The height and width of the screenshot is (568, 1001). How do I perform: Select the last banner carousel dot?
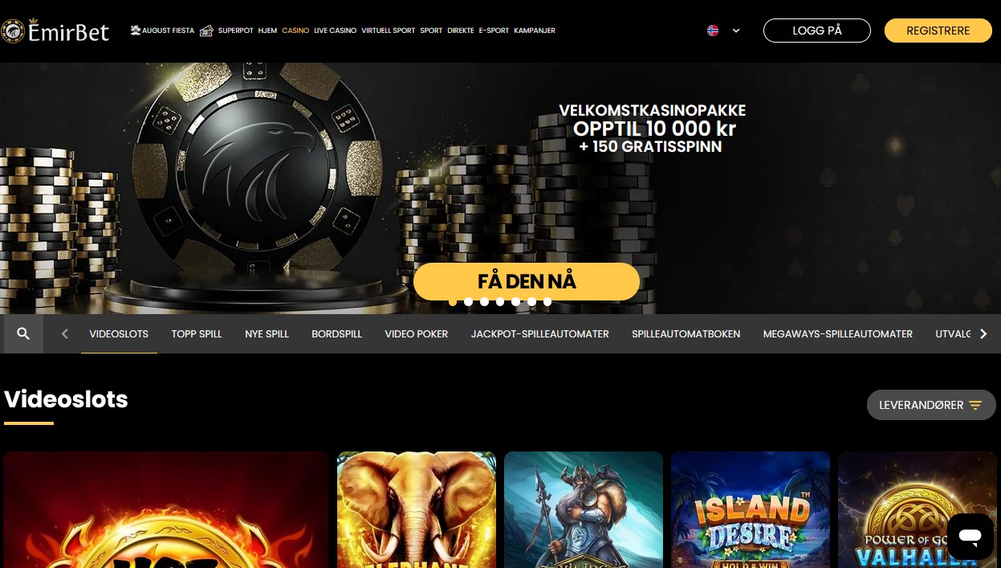[x=547, y=302]
